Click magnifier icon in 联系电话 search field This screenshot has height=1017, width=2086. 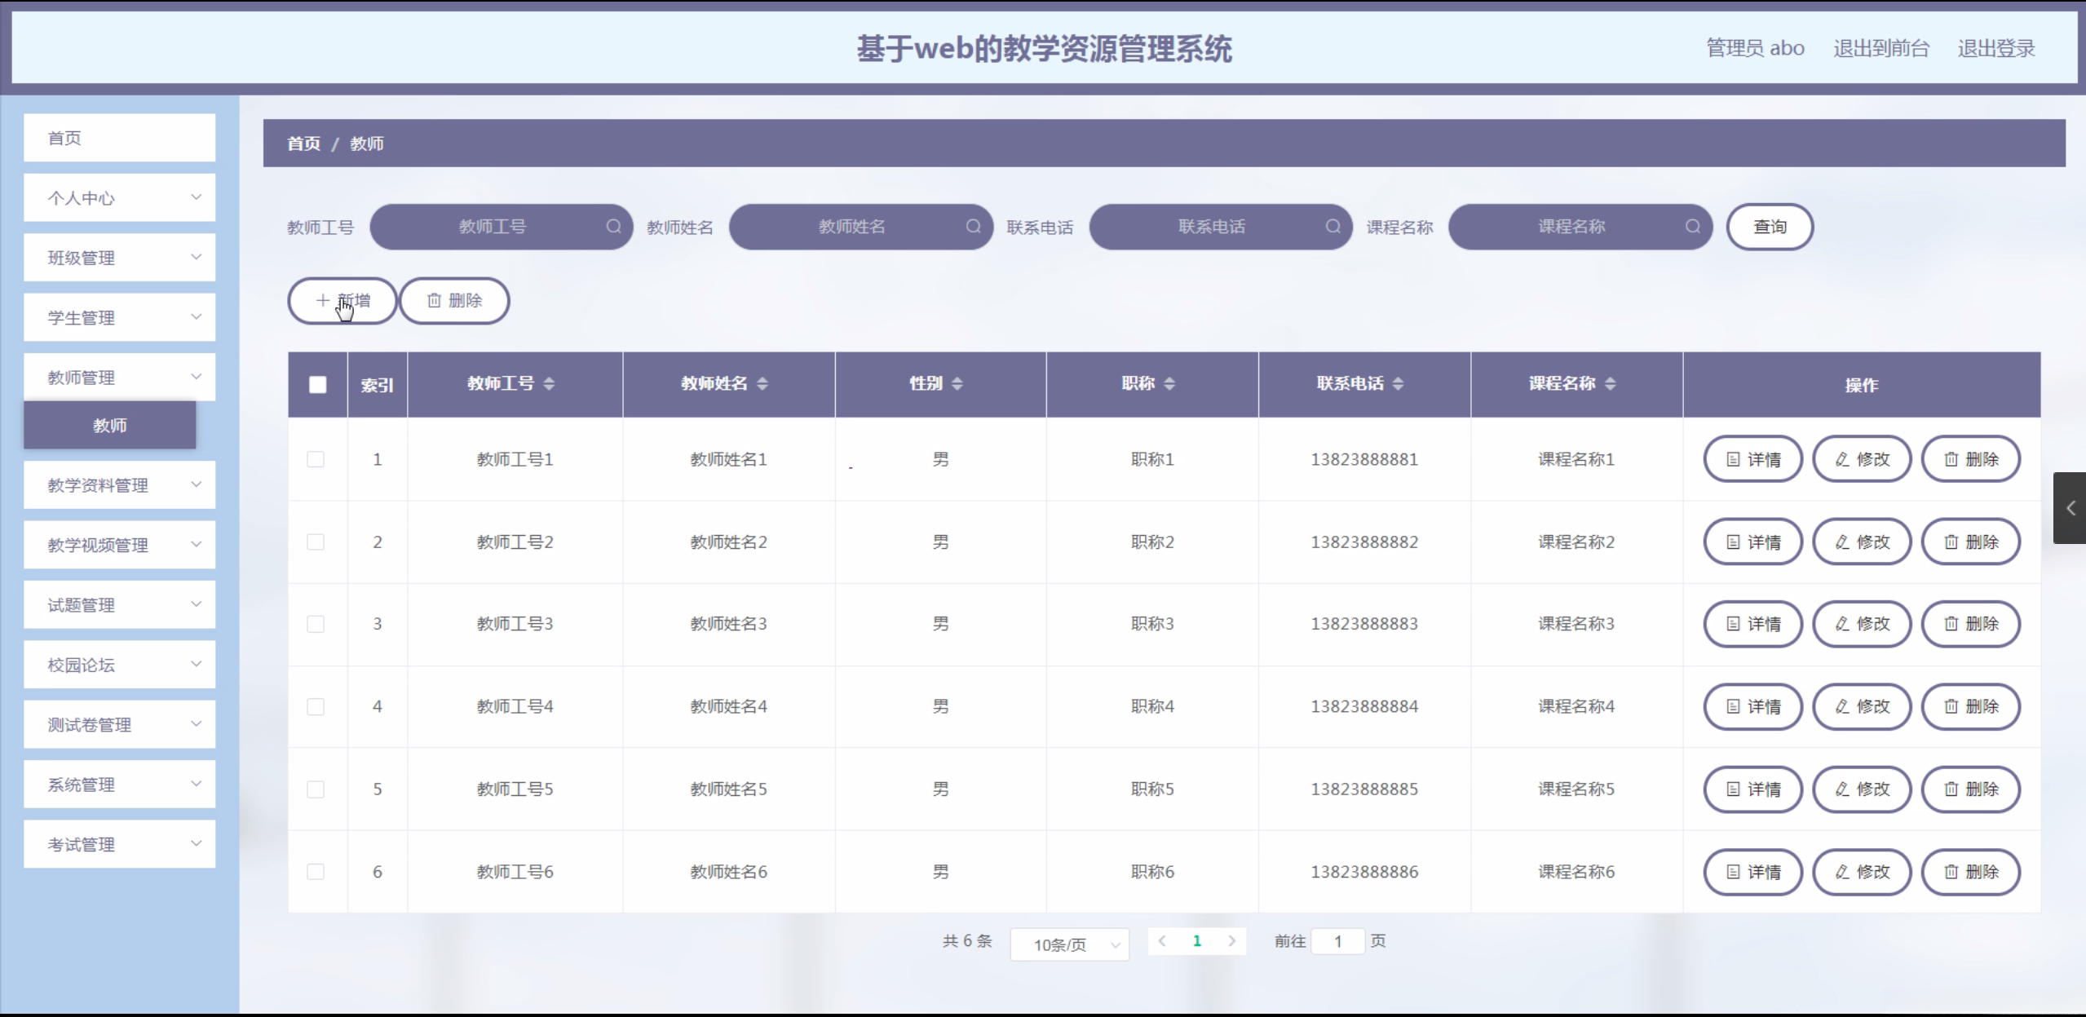click(1332, 226)
